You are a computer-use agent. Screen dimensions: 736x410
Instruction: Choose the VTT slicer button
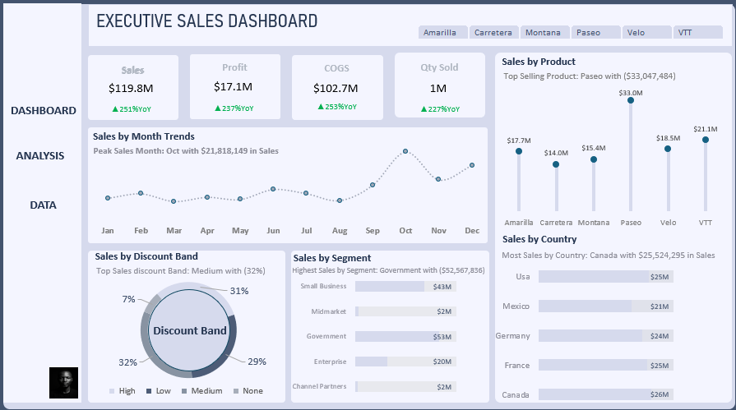pos(697,32)
